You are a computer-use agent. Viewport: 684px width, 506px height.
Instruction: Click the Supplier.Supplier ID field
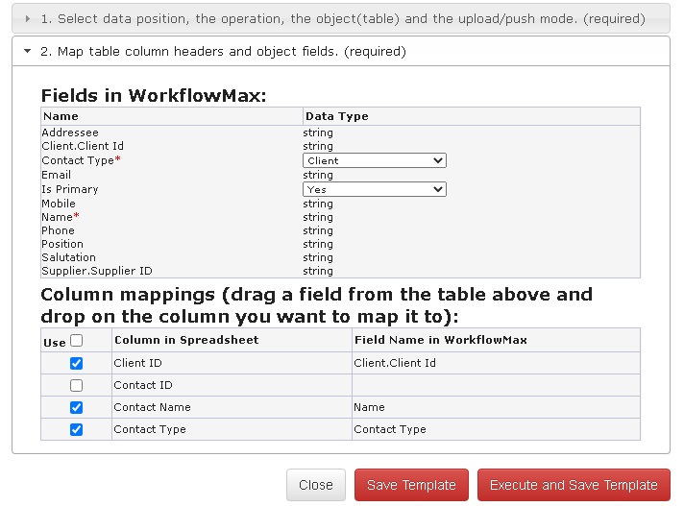point(97,271)
